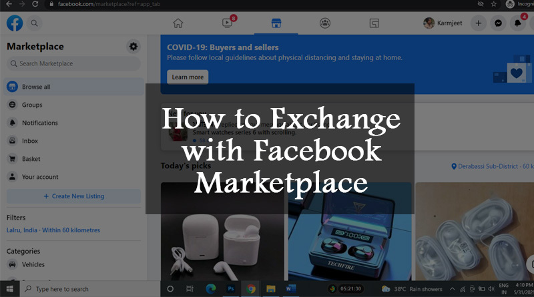
Task: Open clock showing 4:10 PM
Action: pyautogui.click(x=524, y=289)
